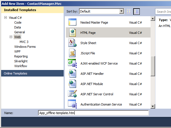Image resolution: width=171 pixels, height=128 pixels.
Task: Pick the JScript File template icon
Action: (72, 53)
